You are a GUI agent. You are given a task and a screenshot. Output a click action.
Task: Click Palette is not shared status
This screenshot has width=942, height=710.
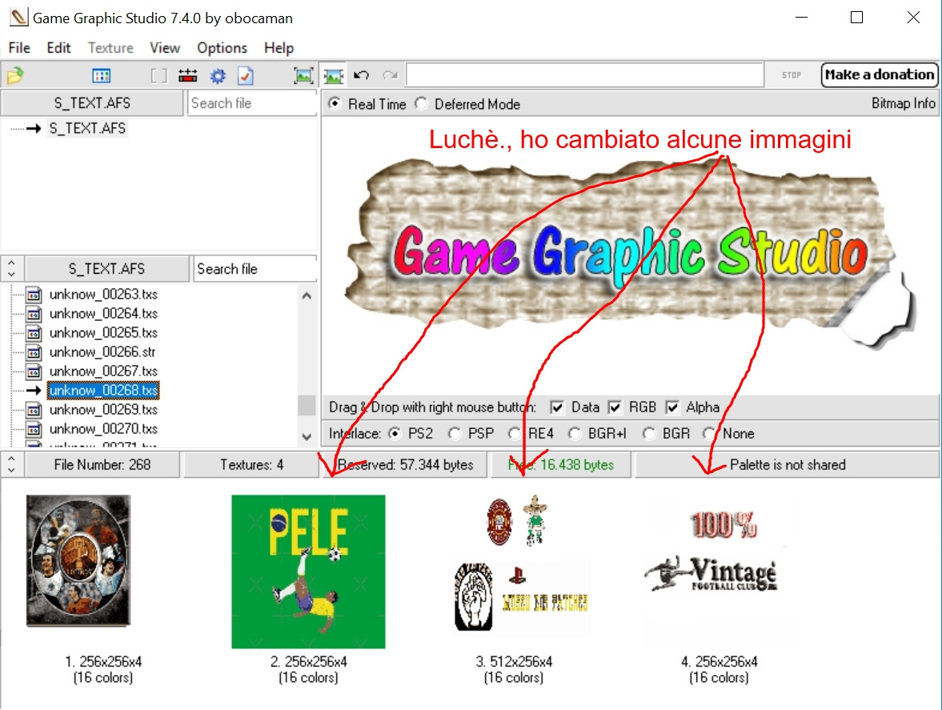(x=787, y=464)
